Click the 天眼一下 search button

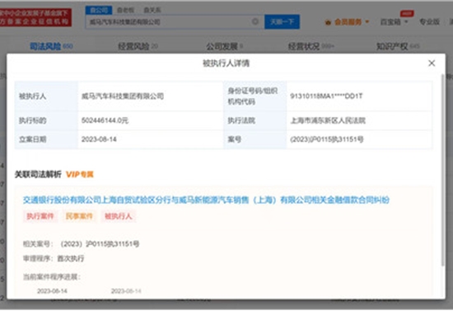pyautogui.click(x=282, y=21)
